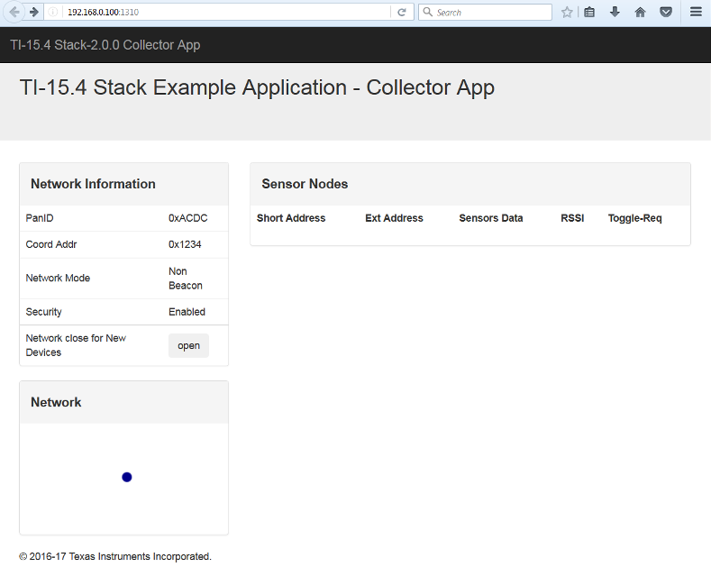Click the TI-15.4 Stack-2.0.0 Collector App navbar link

(105, 45)
